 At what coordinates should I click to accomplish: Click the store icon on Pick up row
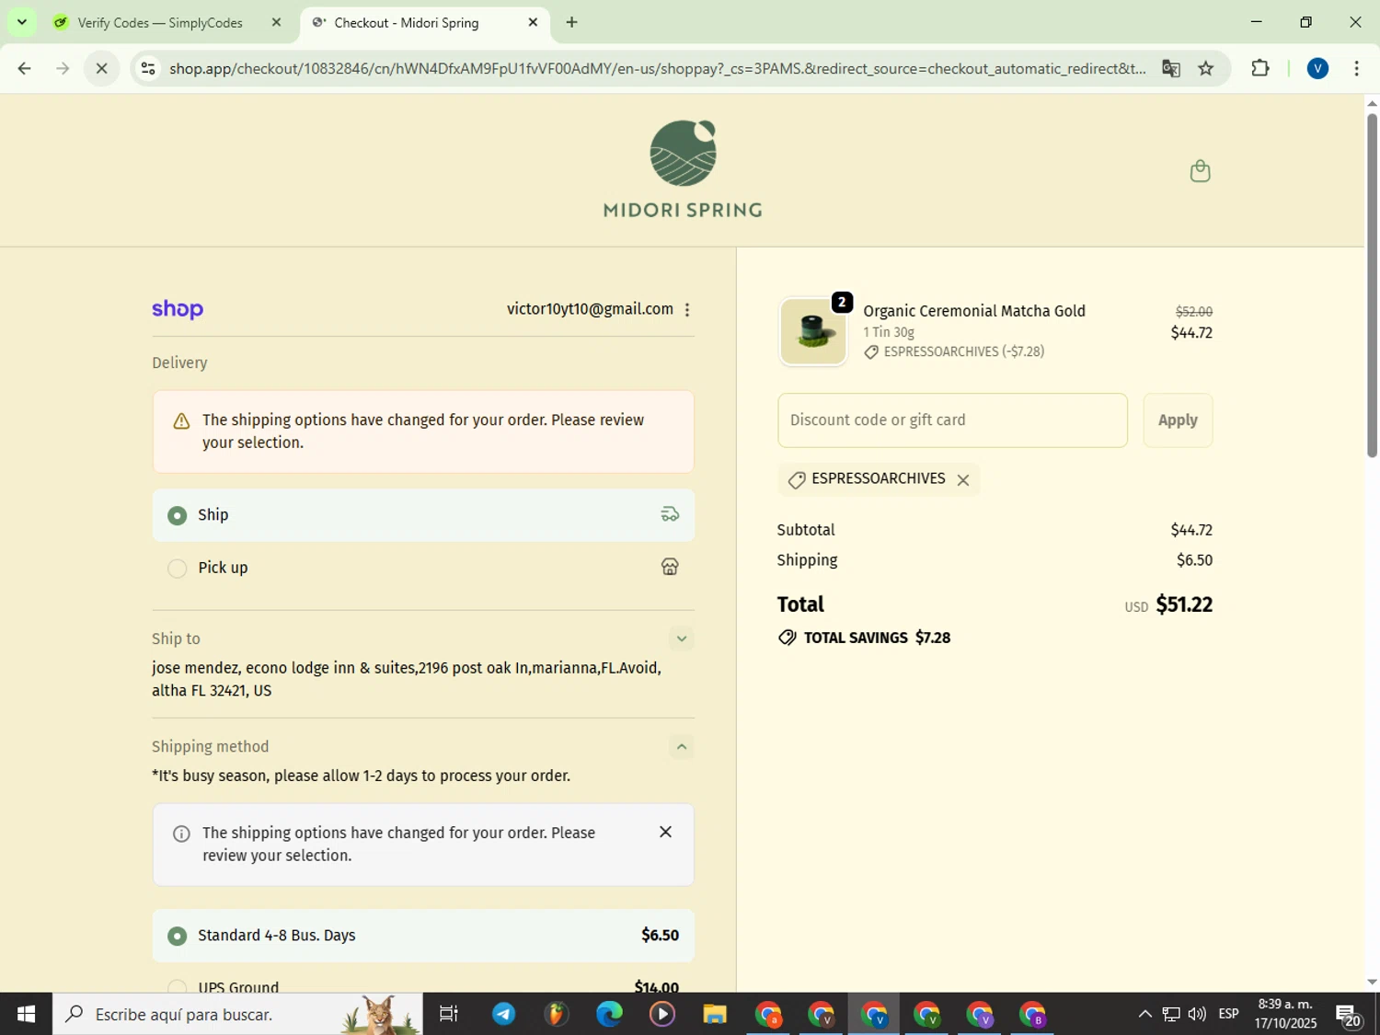coord(670,567)
